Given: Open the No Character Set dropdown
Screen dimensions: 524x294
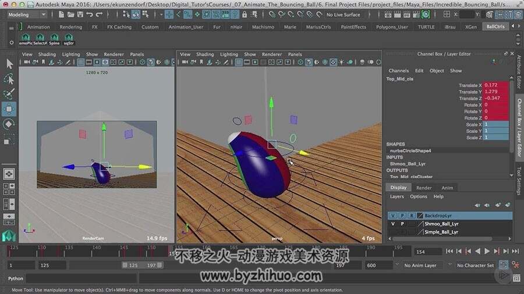Looking at the screenshot, I should [475, 266].
